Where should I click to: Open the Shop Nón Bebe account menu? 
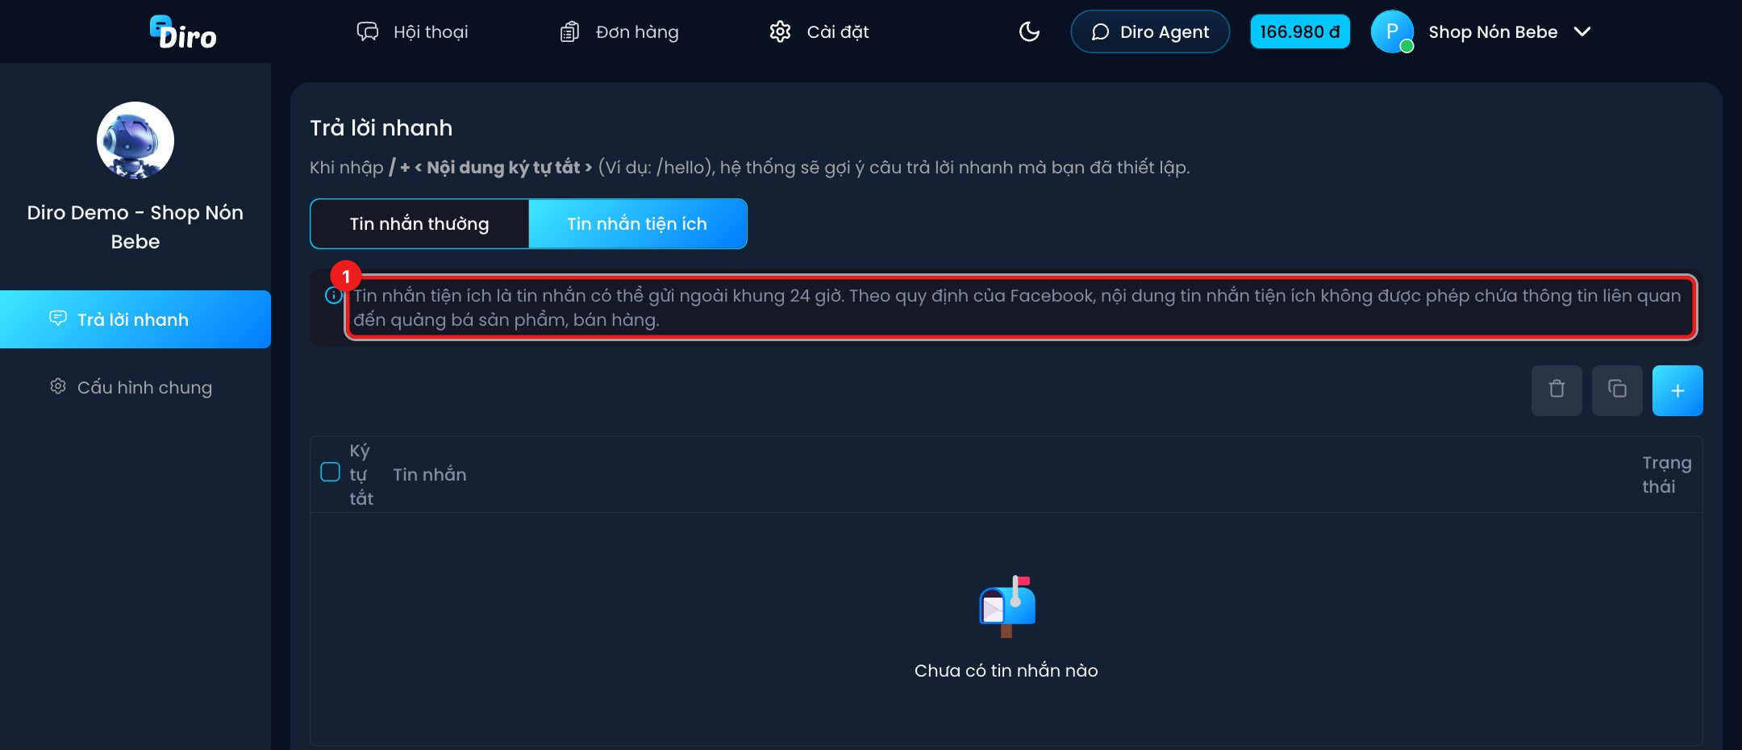(x=1492, y=31)
